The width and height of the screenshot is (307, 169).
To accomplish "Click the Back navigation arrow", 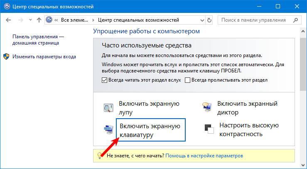I will coord(8,20).
